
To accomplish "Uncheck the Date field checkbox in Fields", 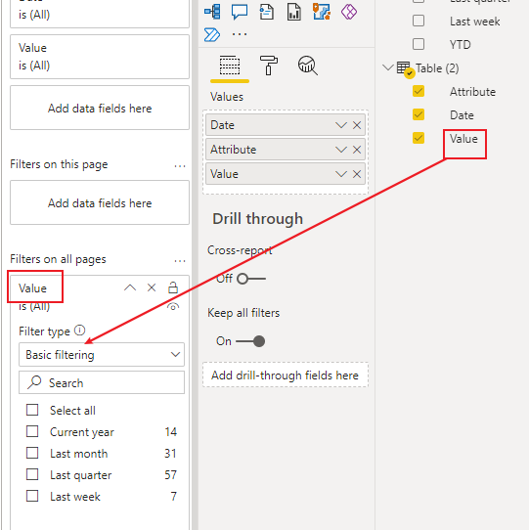I will 419,114.
